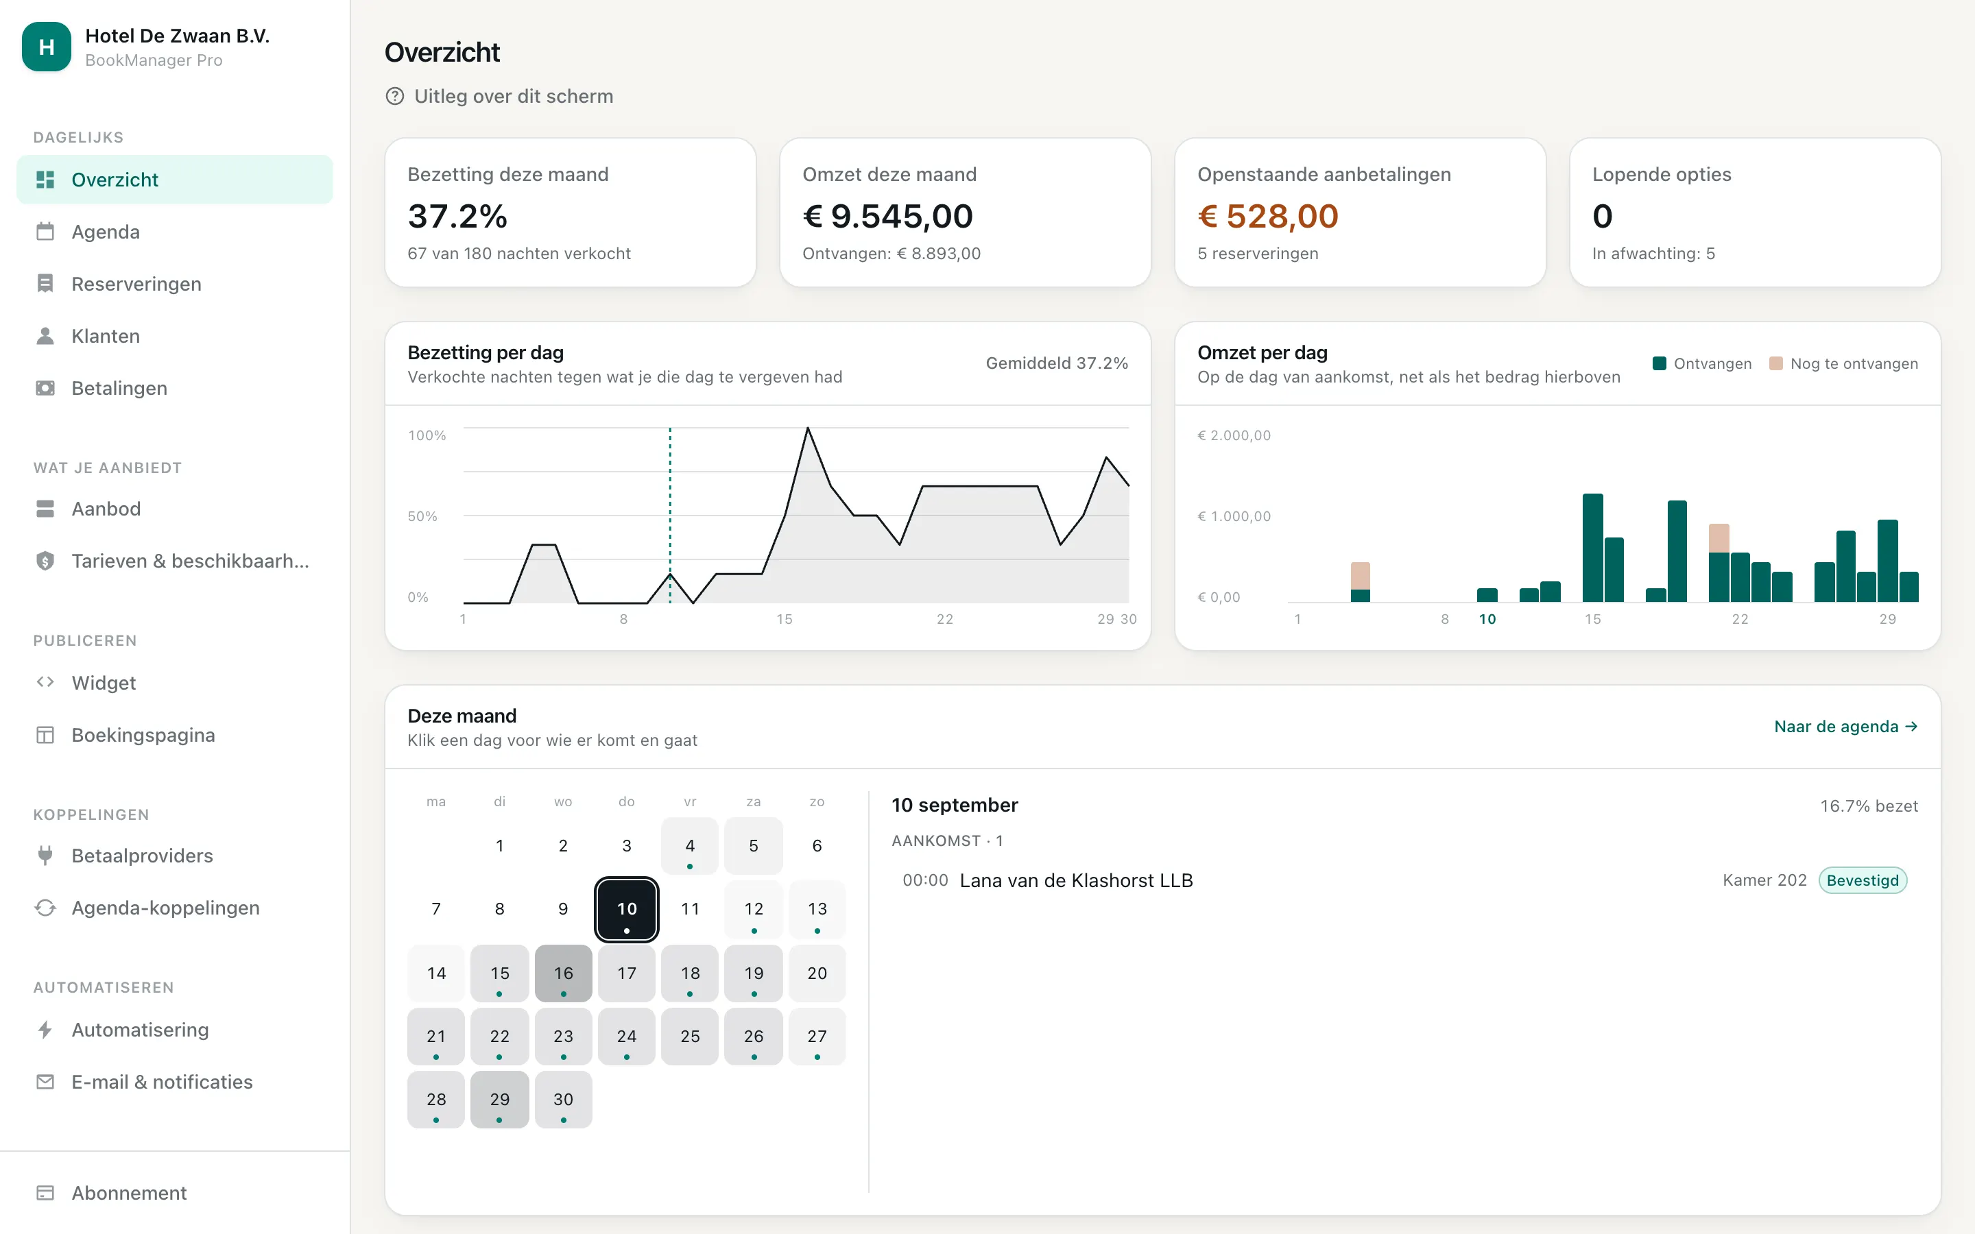This screenshot has height=1234, width=1975.
Task: Click the Agenda-koppelingen sync icon
Action: click(x=46, y=908)
